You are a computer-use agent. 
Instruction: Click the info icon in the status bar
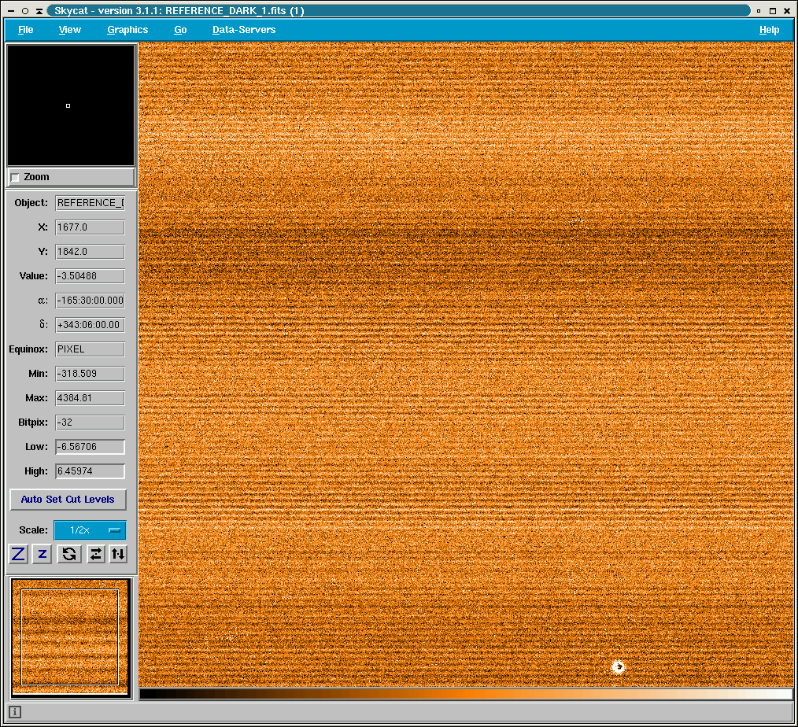15,712
